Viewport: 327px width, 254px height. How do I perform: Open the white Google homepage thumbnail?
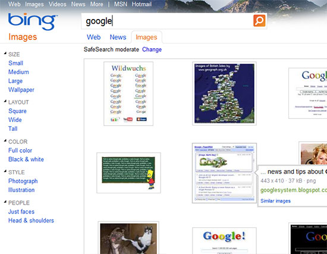[x=308, y=93]
